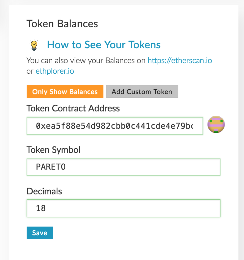Save the custom token
The height and width of the screenshot is (260, 244).
click(x=40, y=233)
